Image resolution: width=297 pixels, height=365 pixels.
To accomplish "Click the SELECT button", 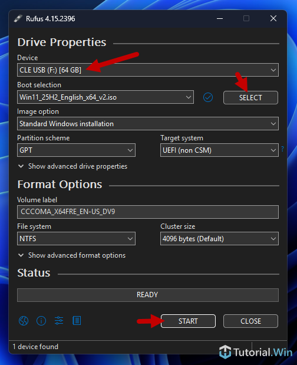I will pyautogui.click(x=250, y=97).
